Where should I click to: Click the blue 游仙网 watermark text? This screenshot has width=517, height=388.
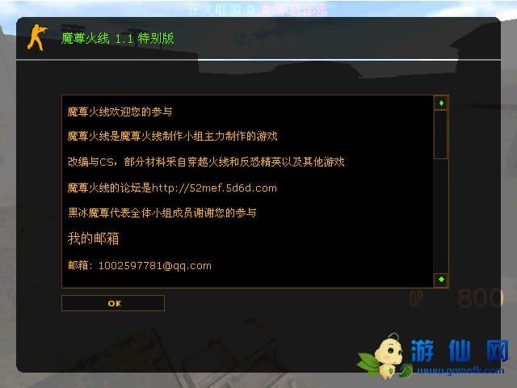460,350
